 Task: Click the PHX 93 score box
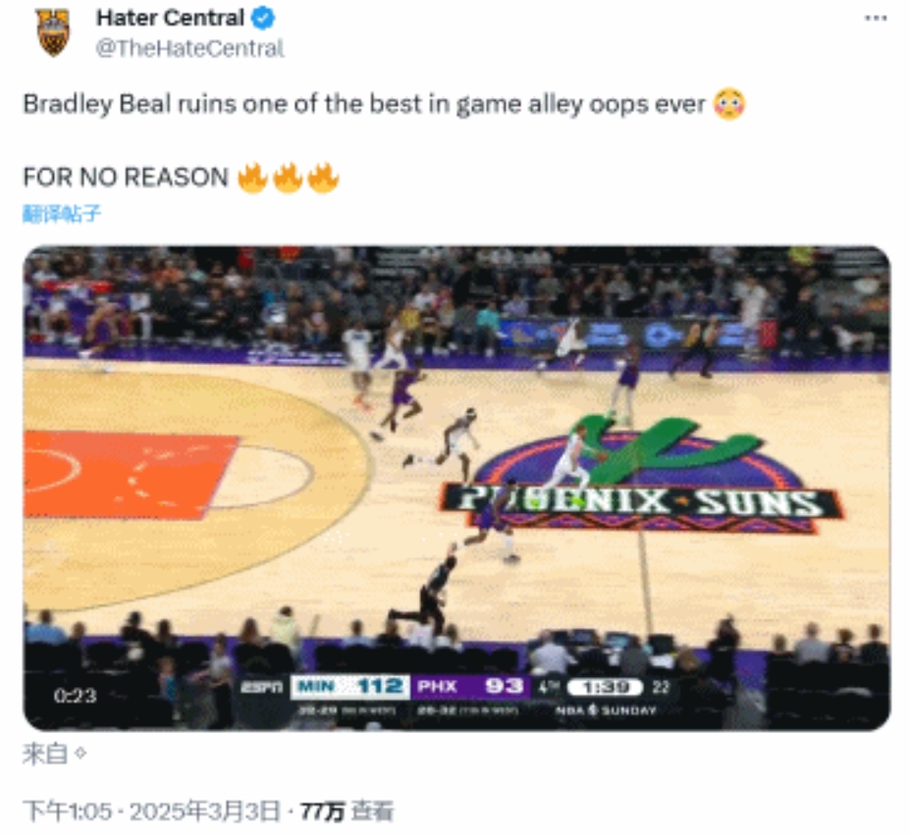click(470, 687)
